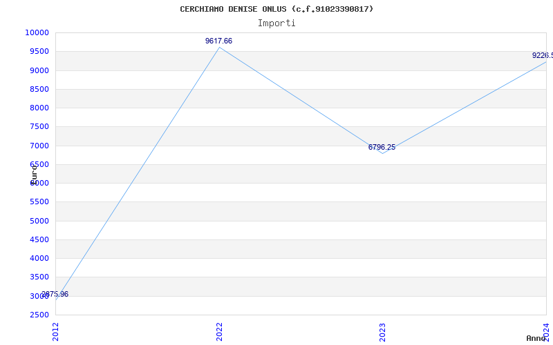Click the 7500 y-axis label
The height and width of the screenshot is (345, 553).
(39, 127)
